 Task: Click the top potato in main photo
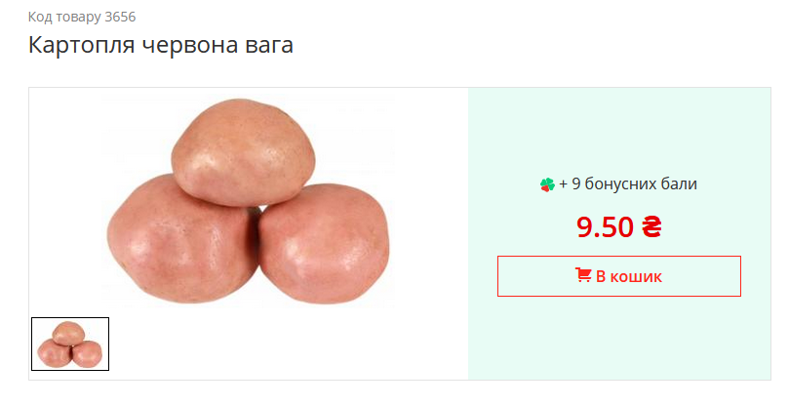[x=244, y=152]
